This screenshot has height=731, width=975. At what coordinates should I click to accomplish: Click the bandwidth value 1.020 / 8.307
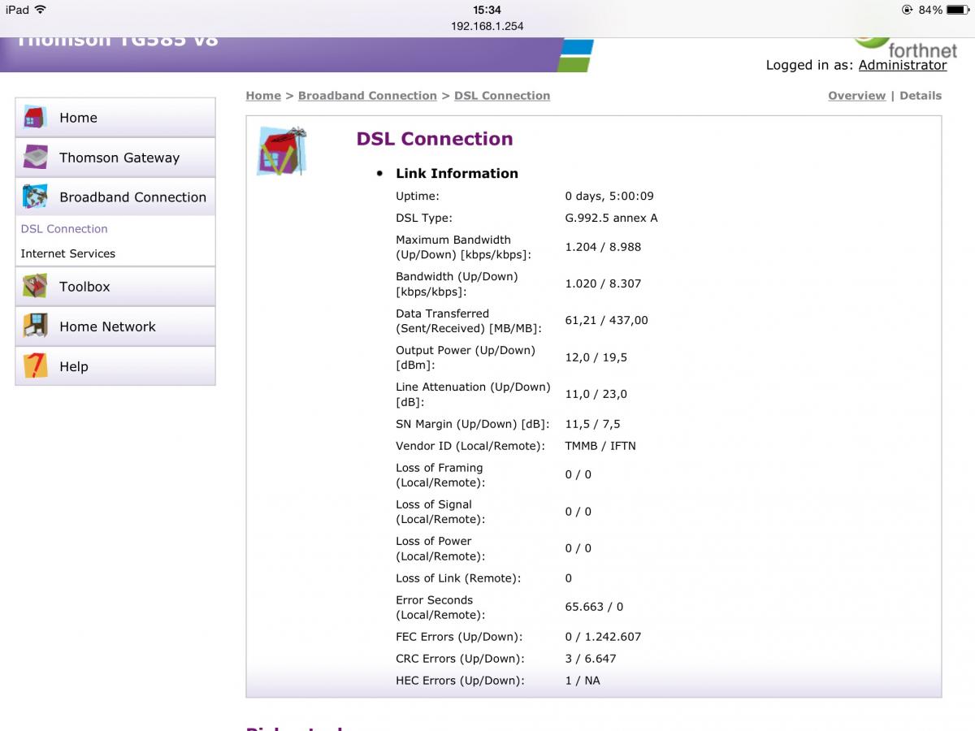tap(603, 283)
